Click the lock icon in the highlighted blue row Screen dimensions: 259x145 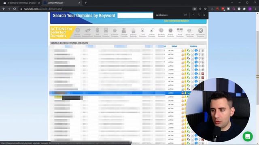pyautogui.click(x=183, y=93)
